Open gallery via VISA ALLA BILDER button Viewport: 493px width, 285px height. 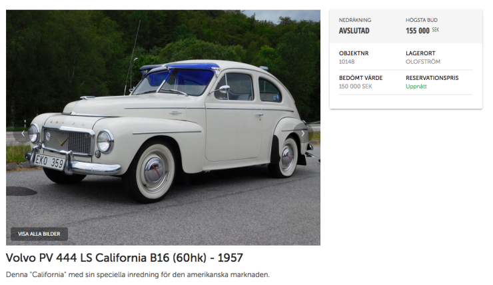(x=39, y=234)
